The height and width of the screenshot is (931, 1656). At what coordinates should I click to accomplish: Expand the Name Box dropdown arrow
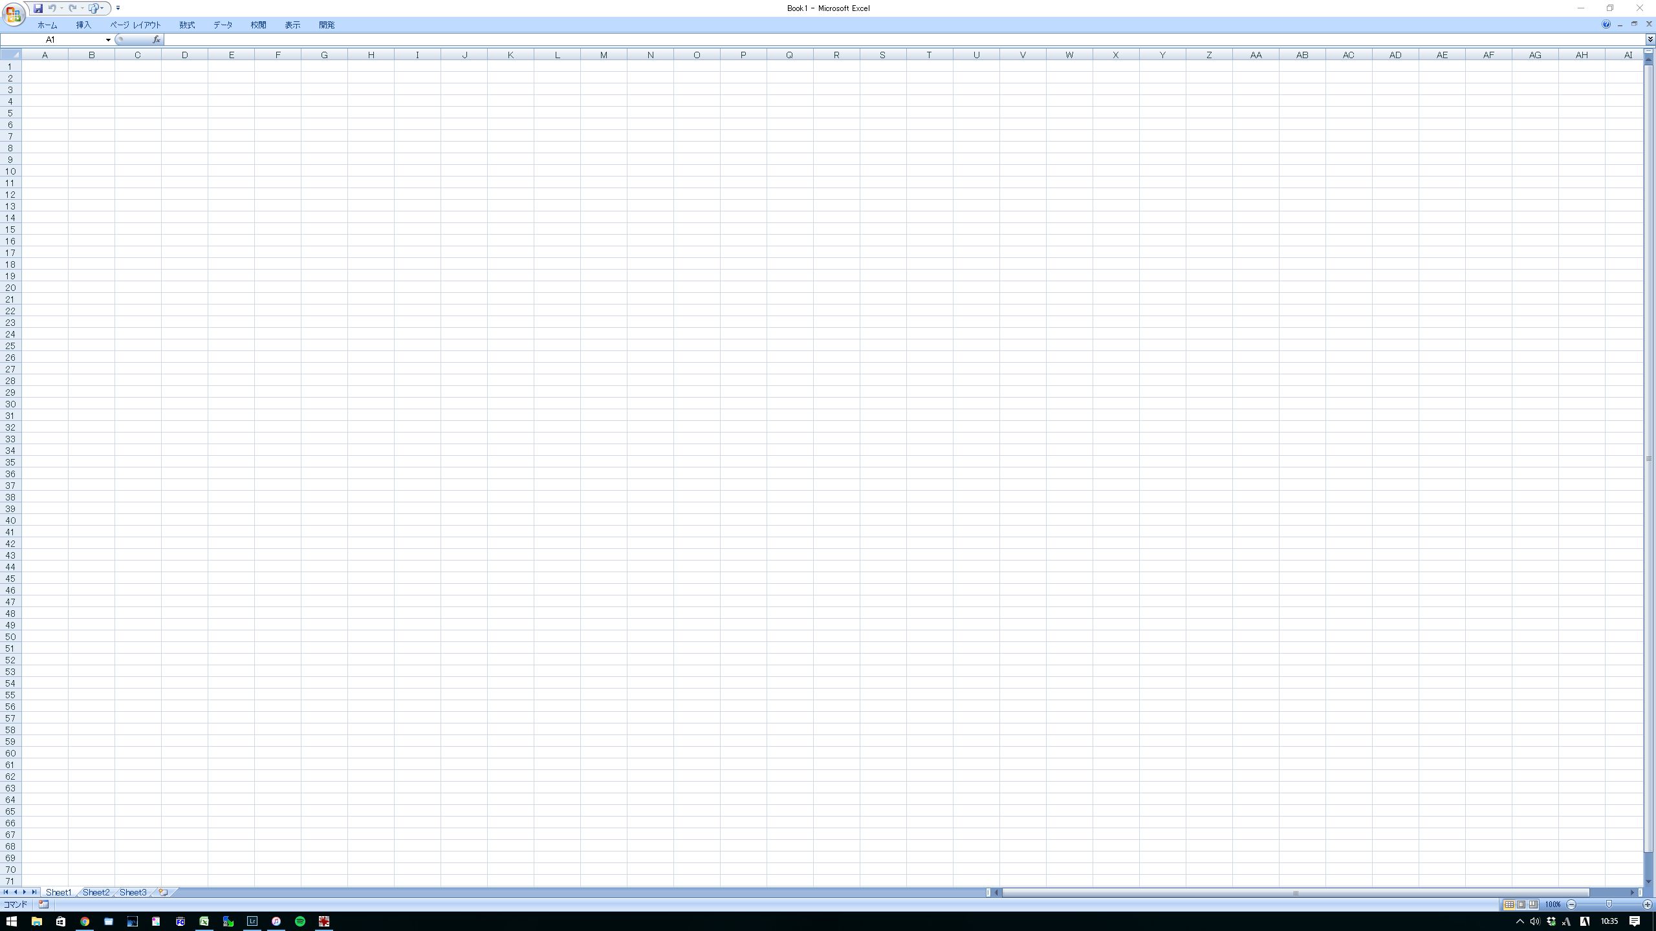[108, 39]
